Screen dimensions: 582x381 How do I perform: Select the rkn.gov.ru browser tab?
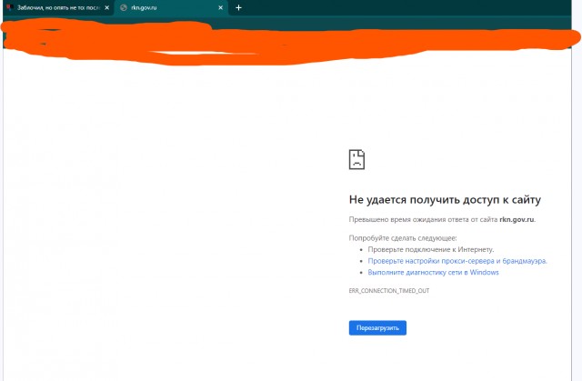[x=171, y=7]
